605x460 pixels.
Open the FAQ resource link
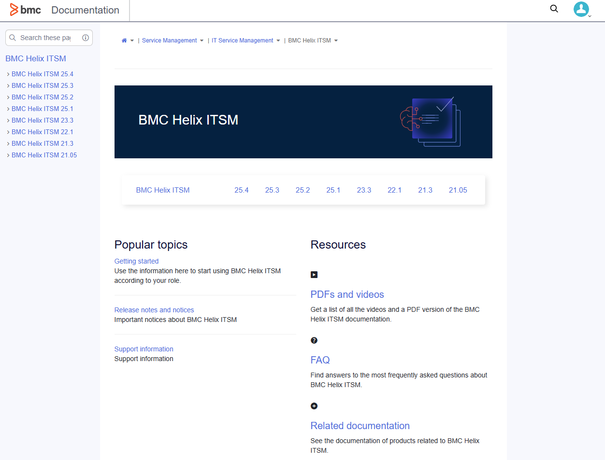click(320, 360)
